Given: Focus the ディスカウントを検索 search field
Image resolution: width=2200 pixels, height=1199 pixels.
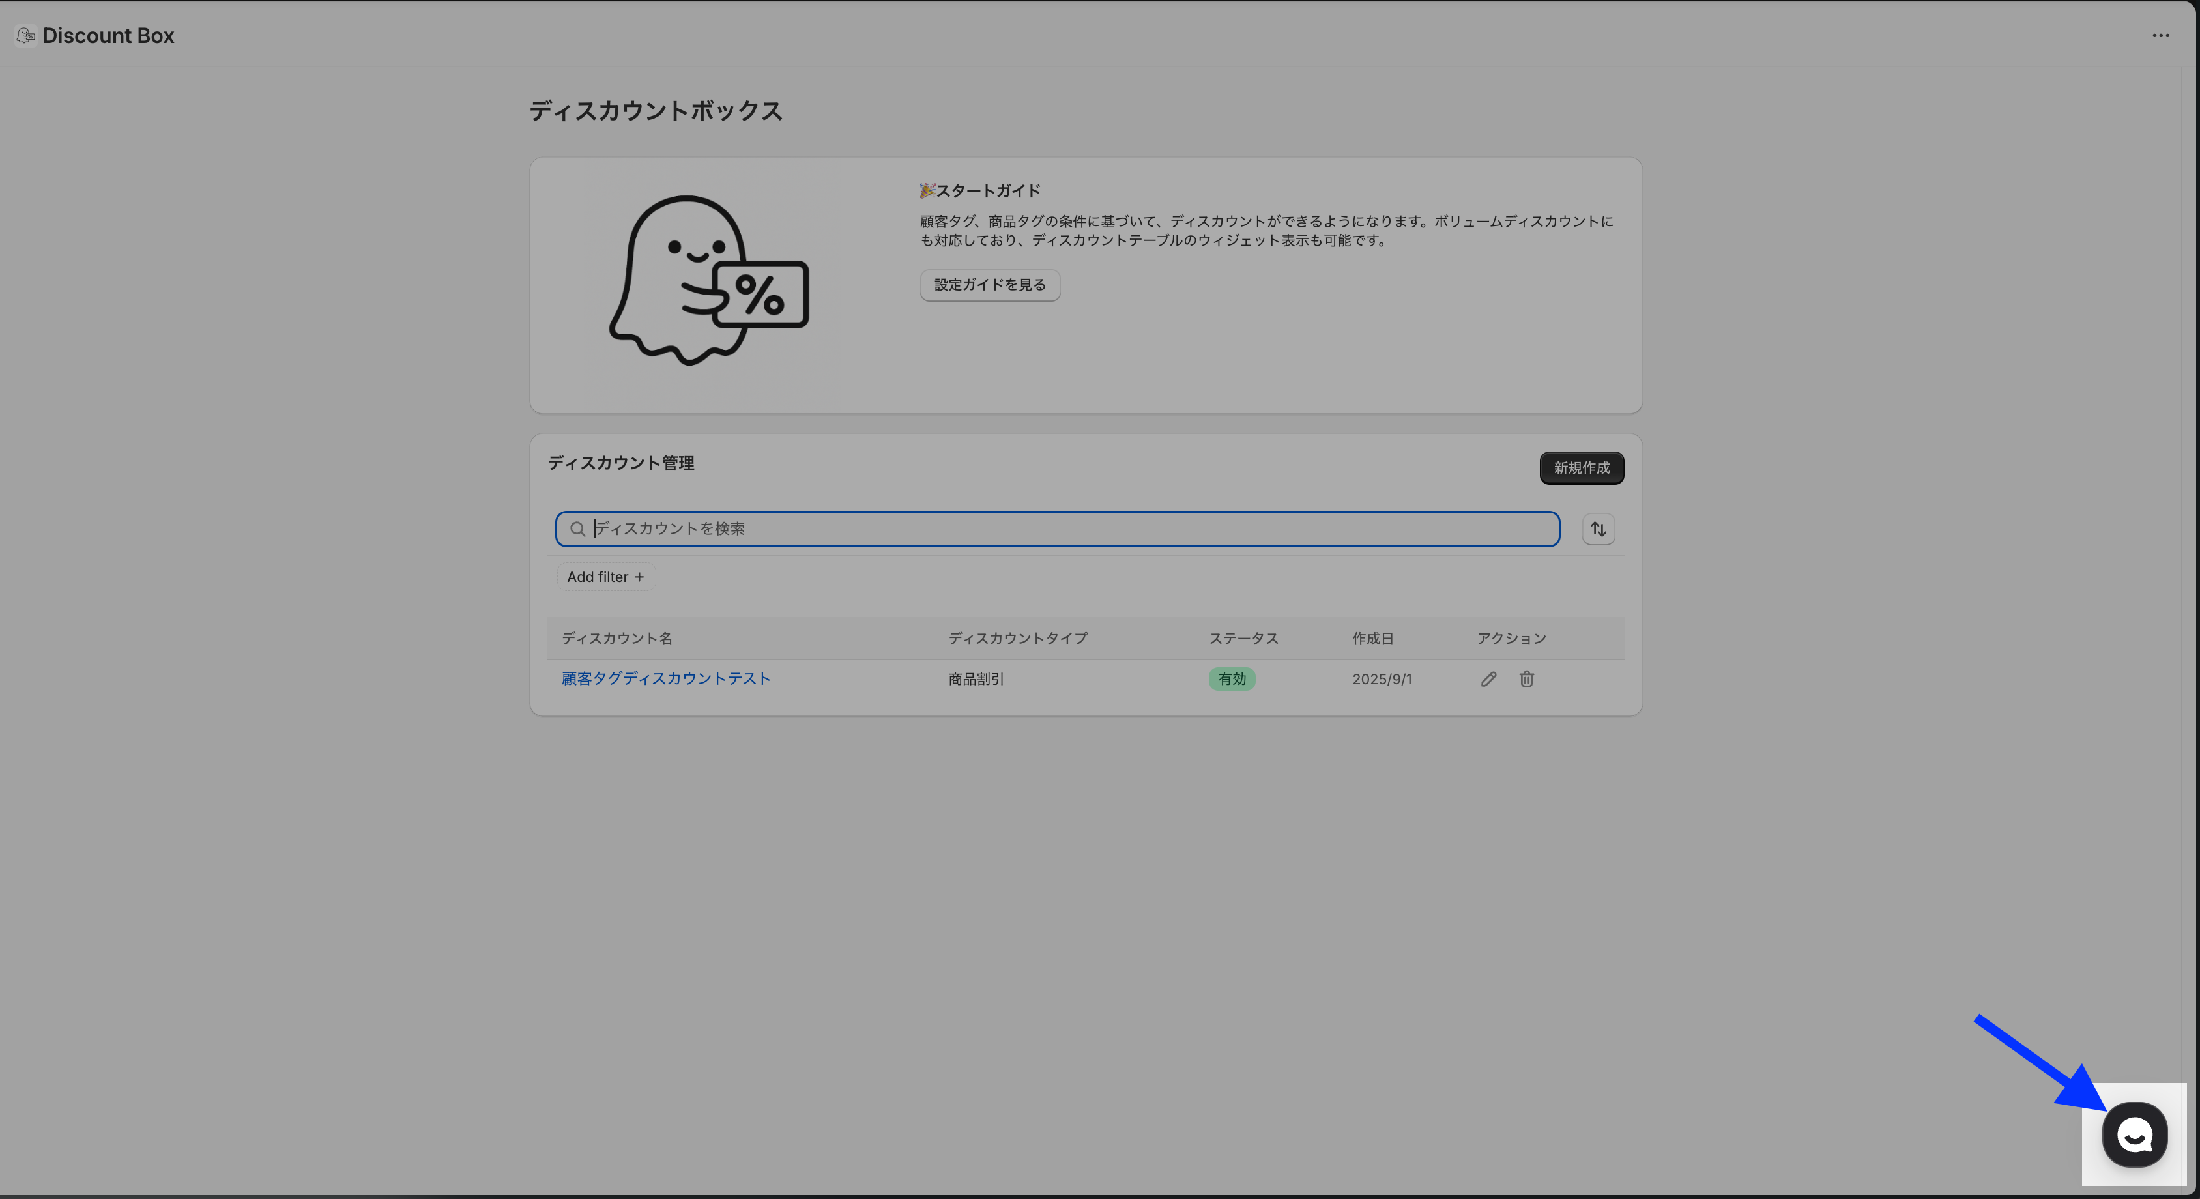Looking at the screenshot, I should [x=1067, y=530].
